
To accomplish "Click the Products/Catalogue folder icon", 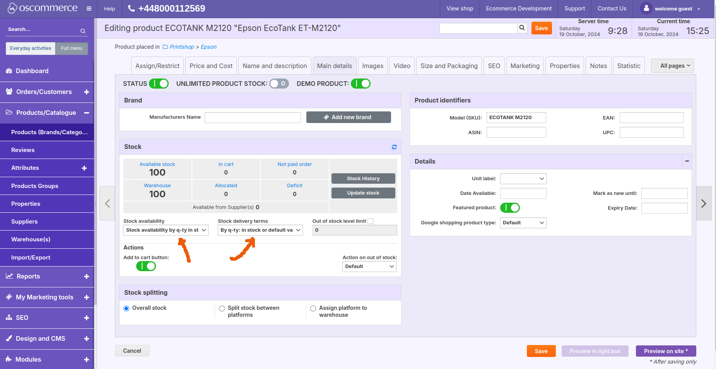I will tap(9, 113).
